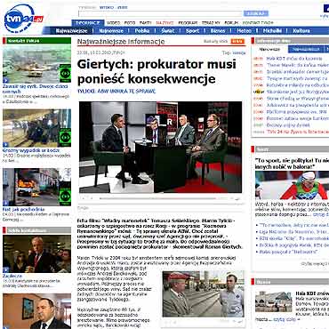This screenshot has height=329, width=329.
Task: Click the search input field at top
Action: 160,13
